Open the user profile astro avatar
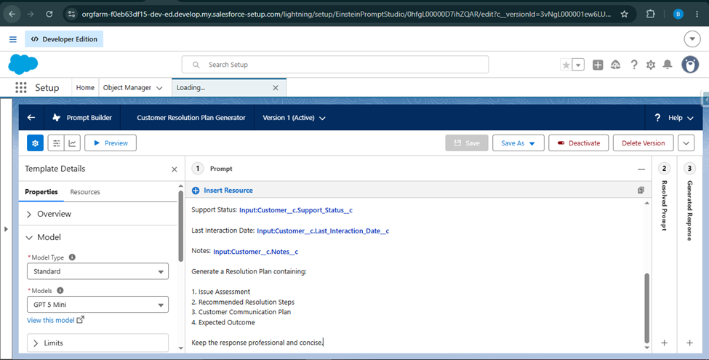Image resolution: width=709 pixels, height=360 pixels. tap(690, 65)
